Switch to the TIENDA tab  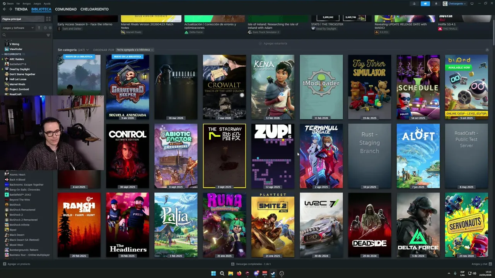(21, 9)
